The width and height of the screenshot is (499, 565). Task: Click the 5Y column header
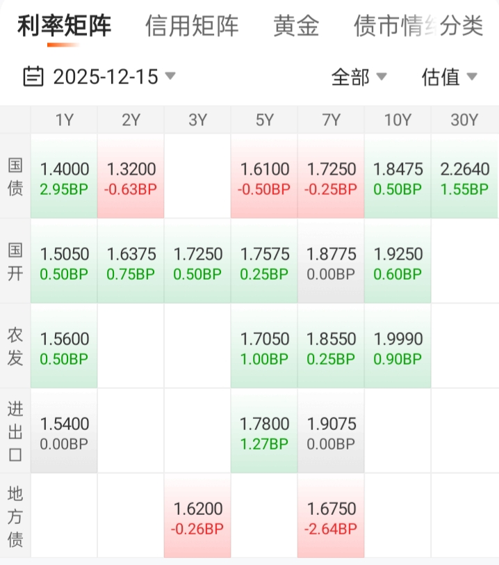pyautogui.click(x=264, y=120)
